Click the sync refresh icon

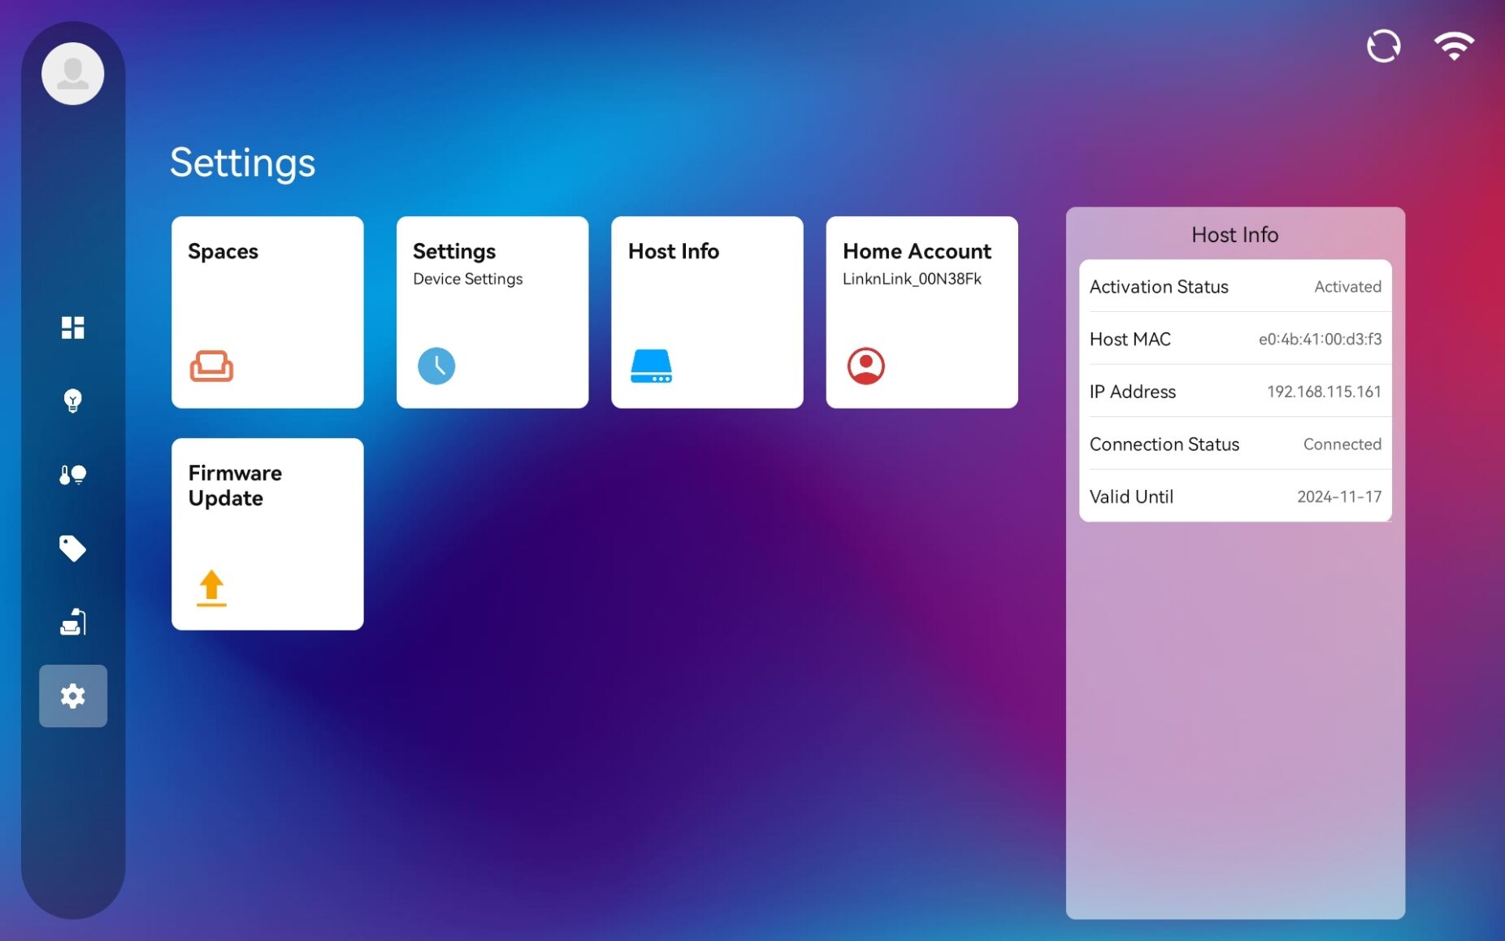pos(1383,46)
